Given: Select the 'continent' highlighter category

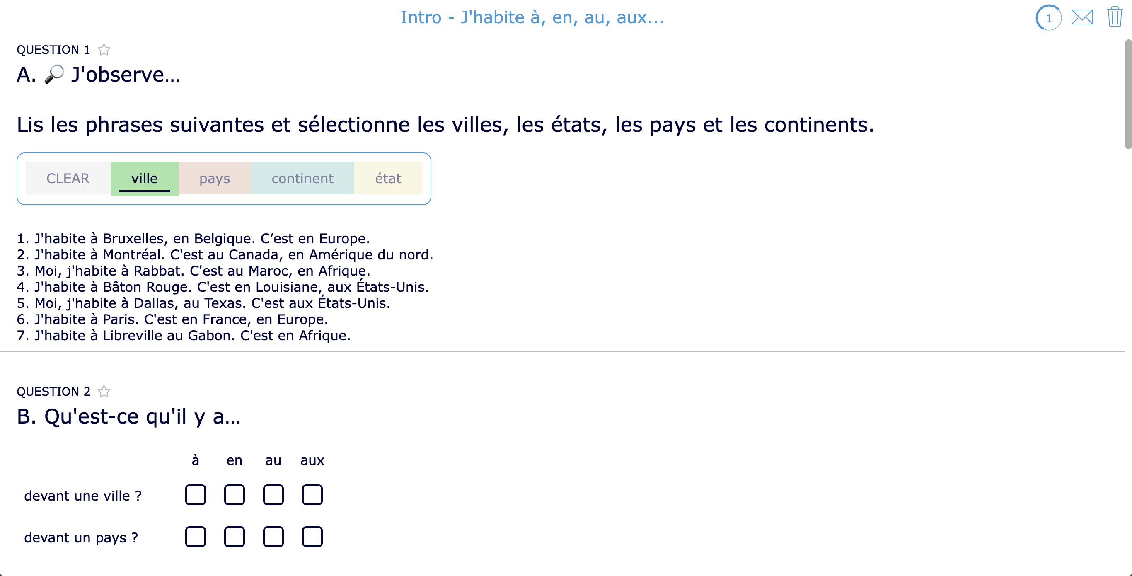Looking at the screenshot, I should tap(302, 178).
